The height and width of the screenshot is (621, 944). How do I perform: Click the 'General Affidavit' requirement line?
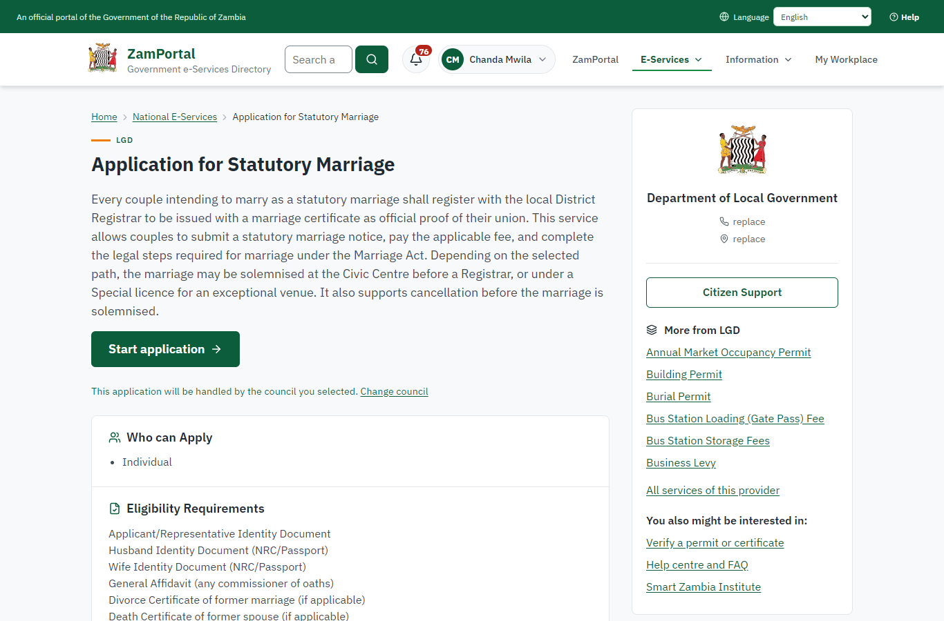tap(221, 583)
